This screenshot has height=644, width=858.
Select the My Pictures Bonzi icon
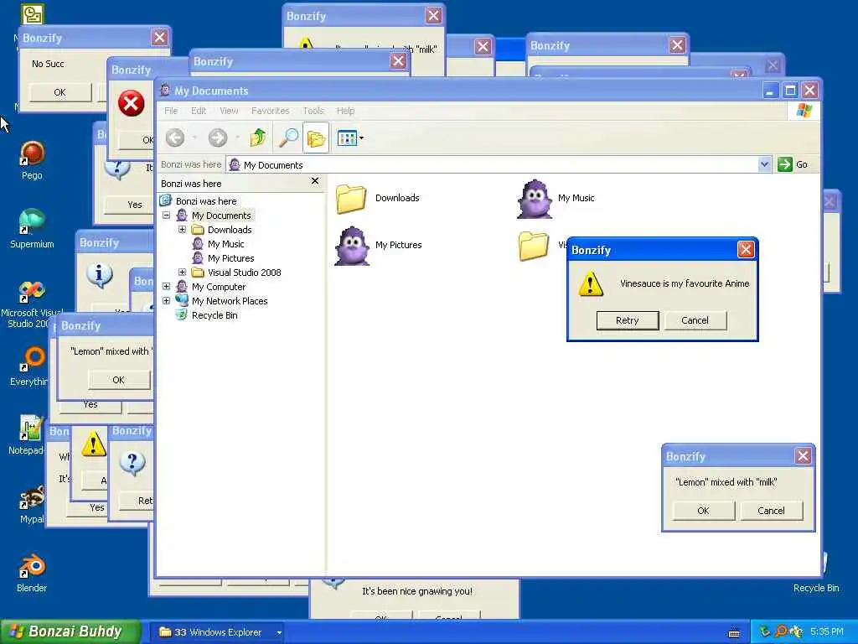point(352,246)
